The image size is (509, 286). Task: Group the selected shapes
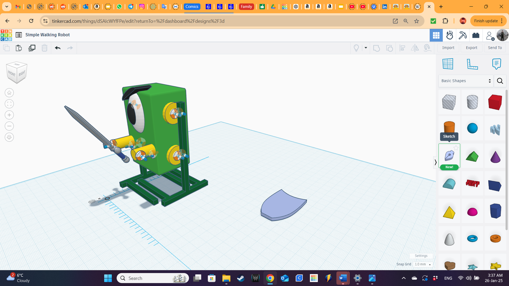(376, 48)
